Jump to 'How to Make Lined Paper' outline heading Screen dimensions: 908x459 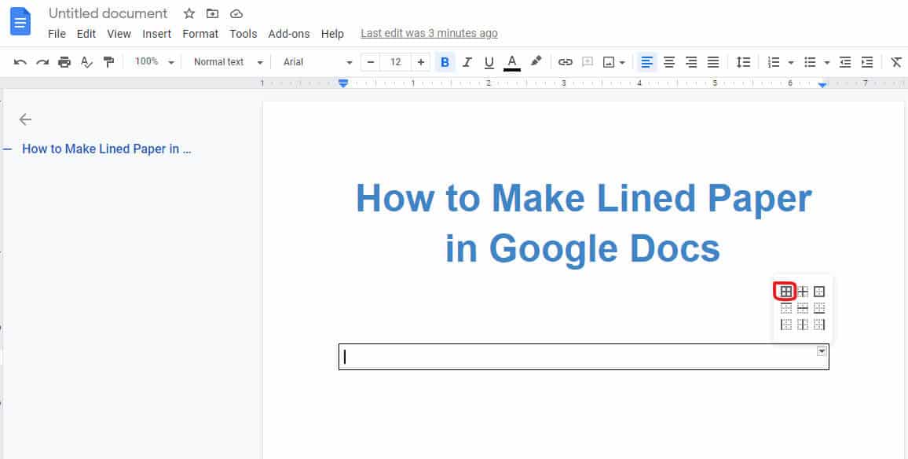[x=107, y=149]
